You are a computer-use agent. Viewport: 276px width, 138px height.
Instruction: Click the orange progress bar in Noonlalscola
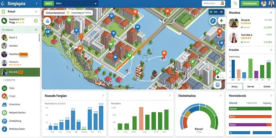tap(250, 116)
